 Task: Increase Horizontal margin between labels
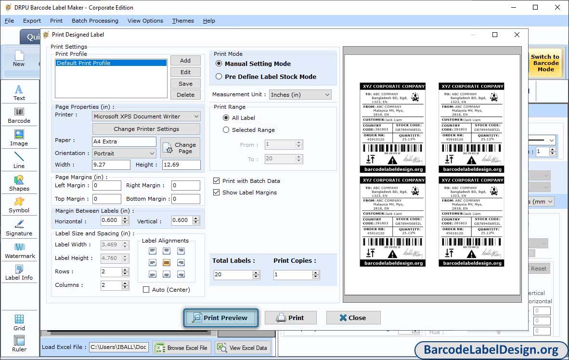(125, 218)
